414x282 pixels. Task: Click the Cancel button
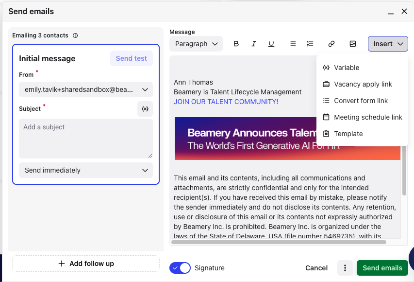tap(316, 268)
